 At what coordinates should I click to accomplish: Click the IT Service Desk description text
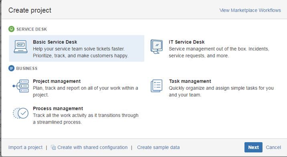tap(219, 52)
